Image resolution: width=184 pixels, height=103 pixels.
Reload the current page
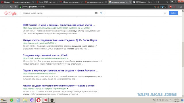[11, 7]
